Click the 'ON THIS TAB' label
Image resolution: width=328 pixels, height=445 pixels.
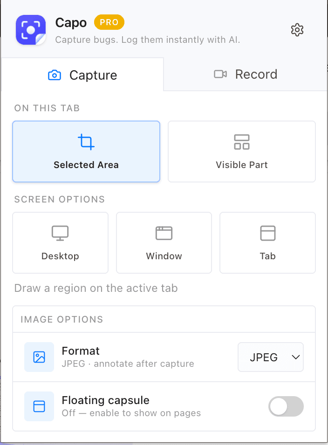point(47,108)
